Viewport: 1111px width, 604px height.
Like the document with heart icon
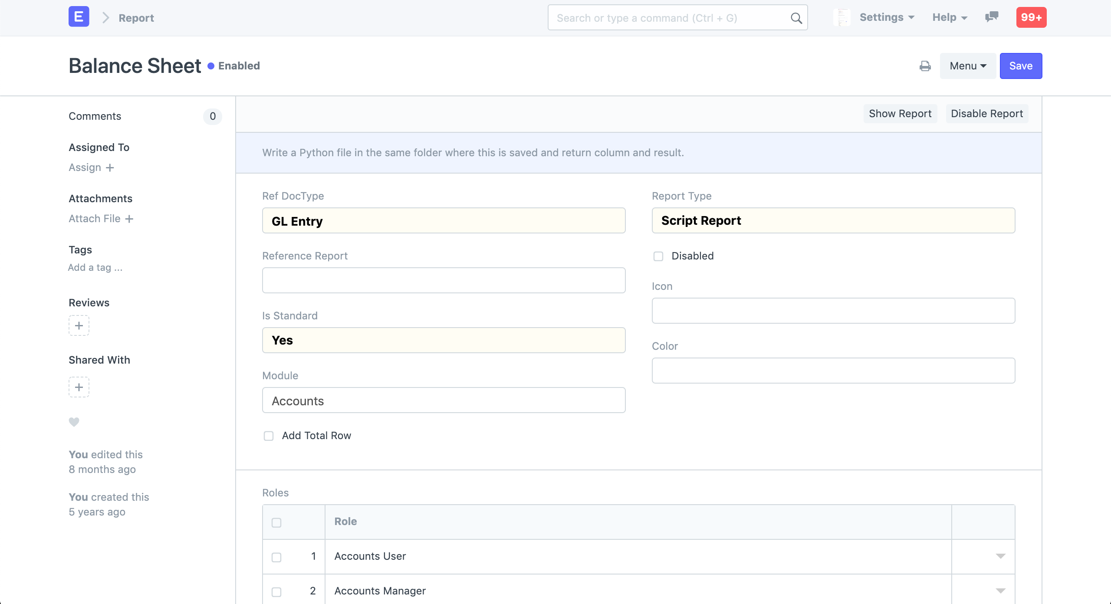pyautogui.click(x=74, y=422)
